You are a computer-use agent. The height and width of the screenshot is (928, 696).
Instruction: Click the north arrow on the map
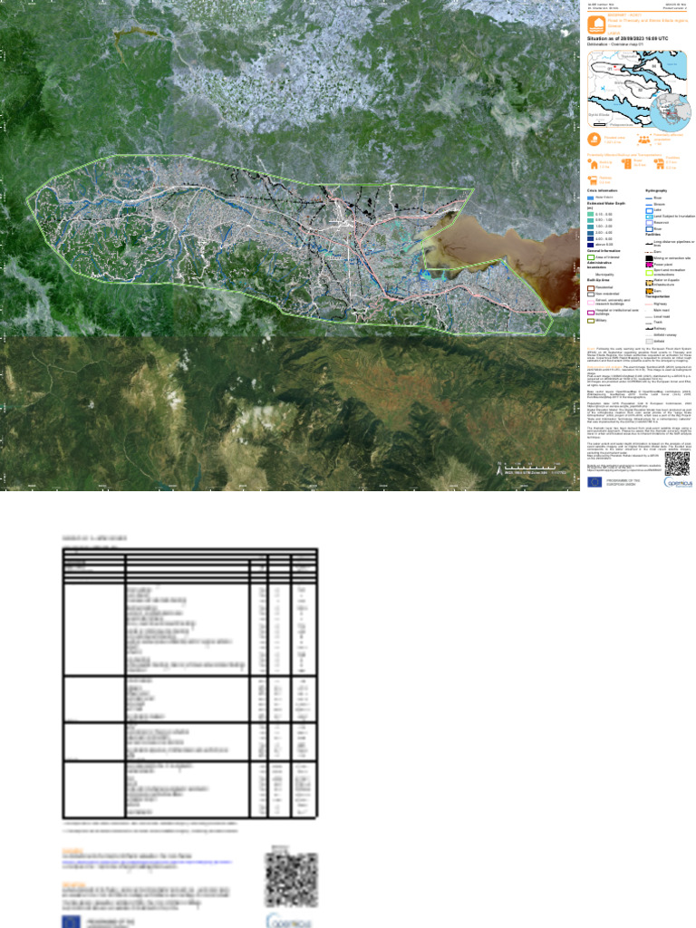point(499,469)
